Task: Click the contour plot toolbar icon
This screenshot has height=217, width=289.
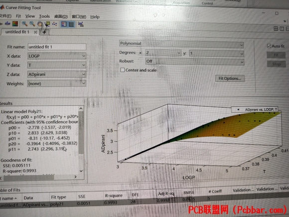Action: (x=15, y=23)
